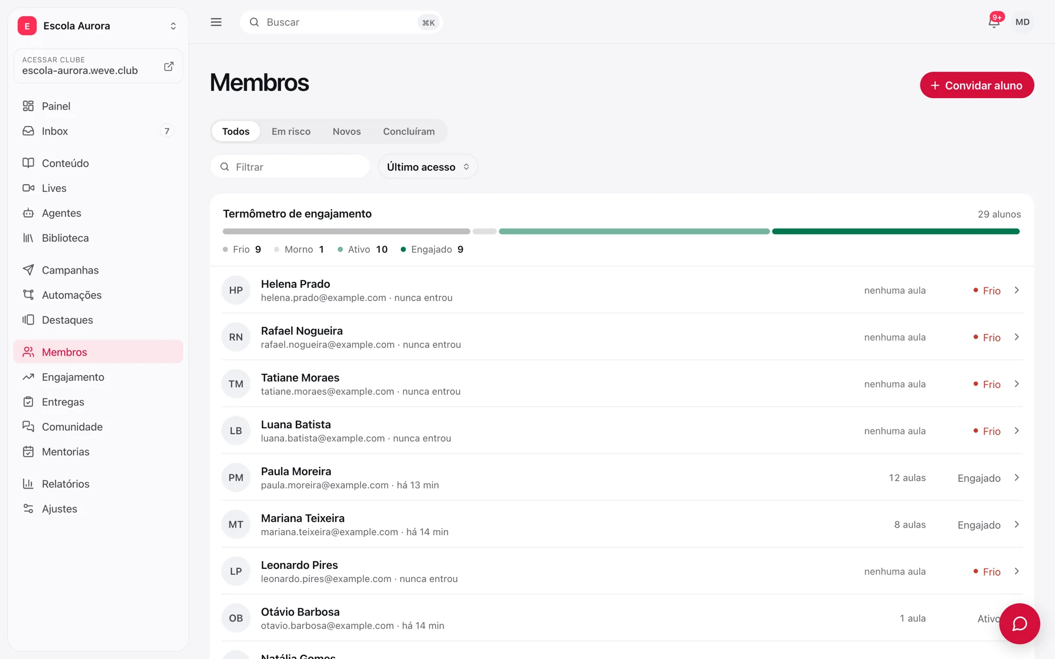The width and height of the screenshot is (1055, 659).
Task: Switch to the Em risco tab
Action: pyautogui.click(x=291, y=131)
